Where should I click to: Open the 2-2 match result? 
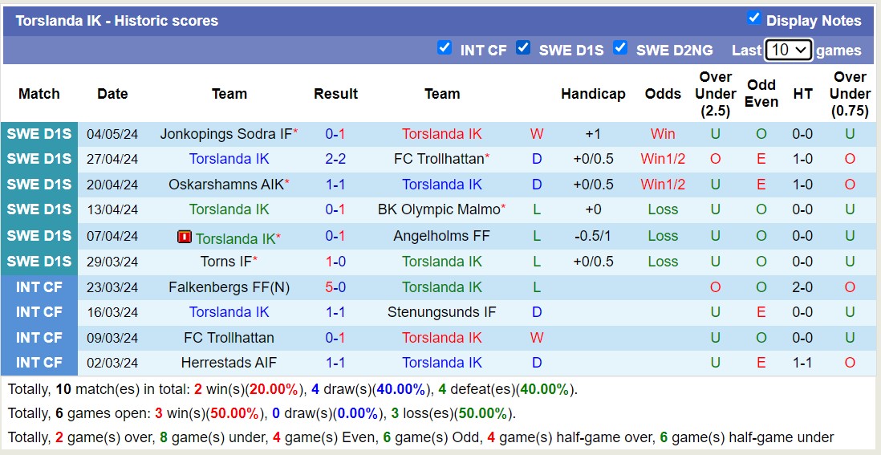(335, 159)
